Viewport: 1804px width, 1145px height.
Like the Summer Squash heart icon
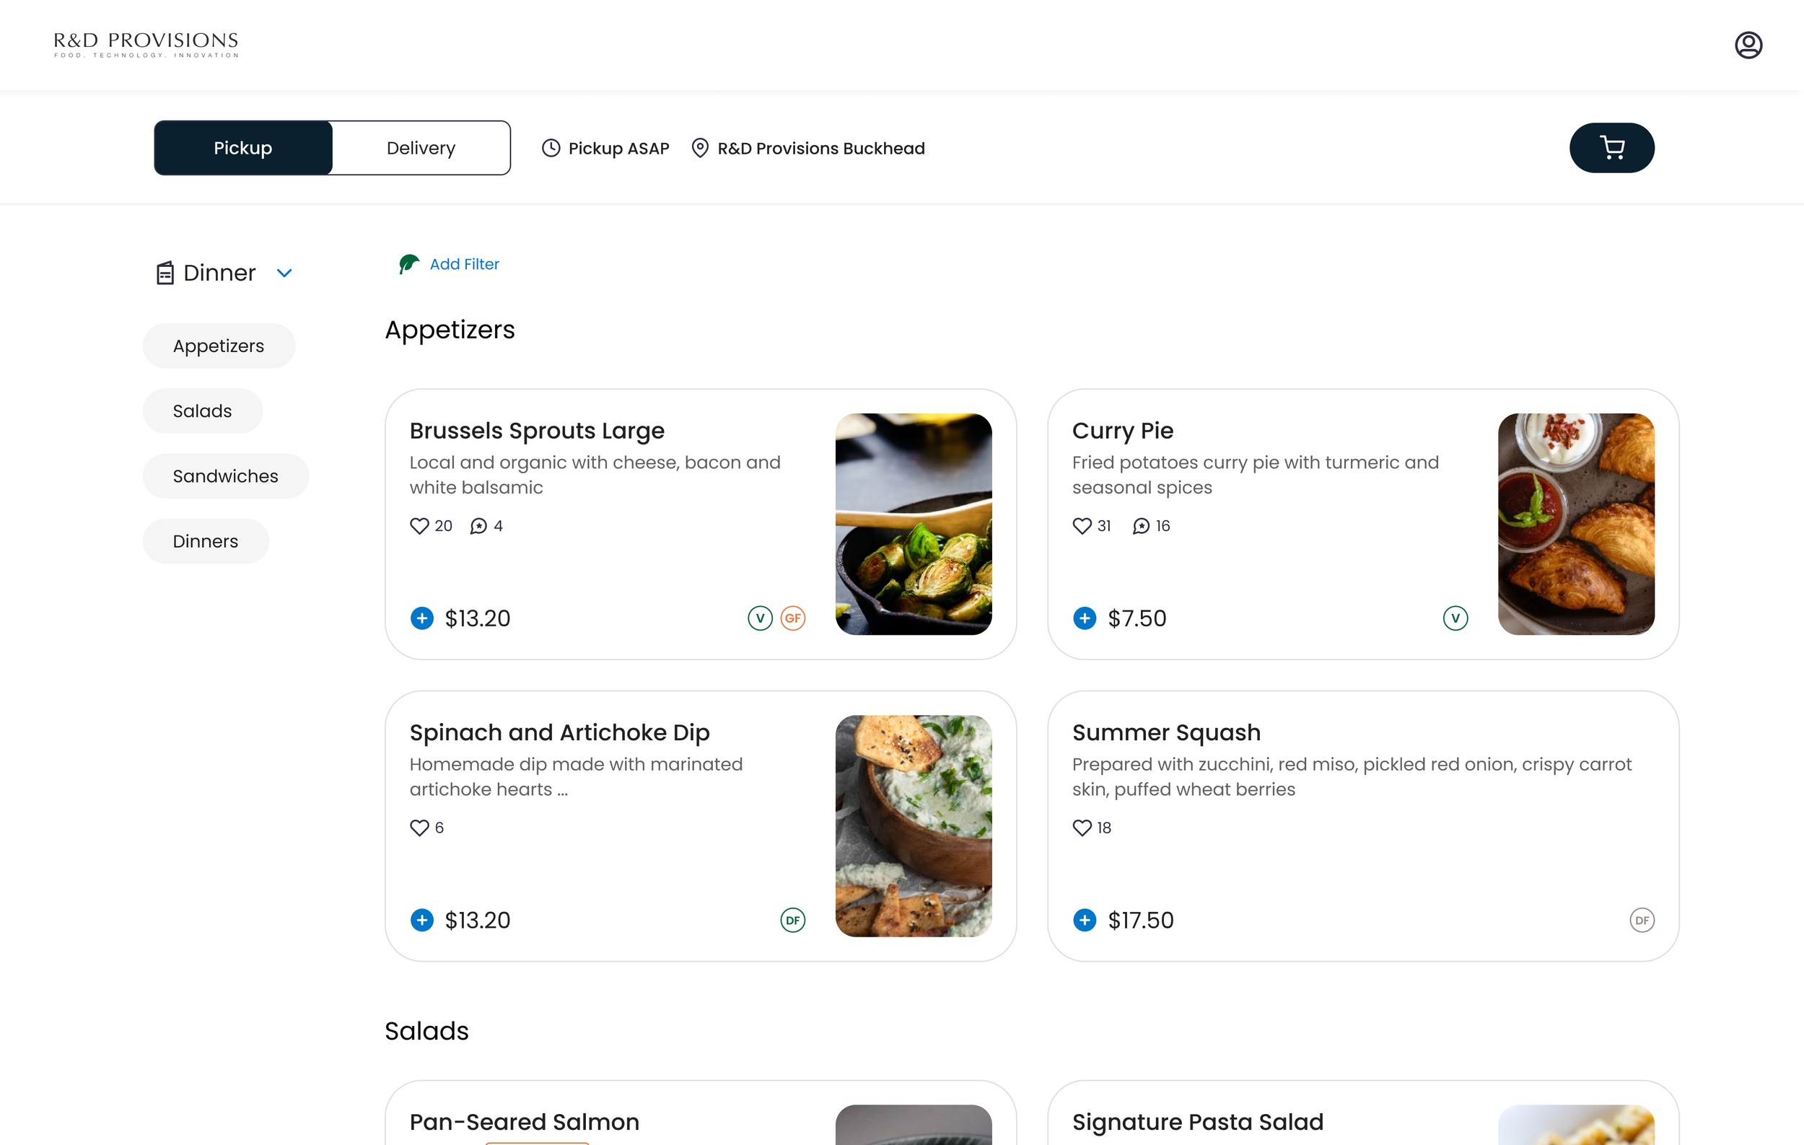[1082, 828]
